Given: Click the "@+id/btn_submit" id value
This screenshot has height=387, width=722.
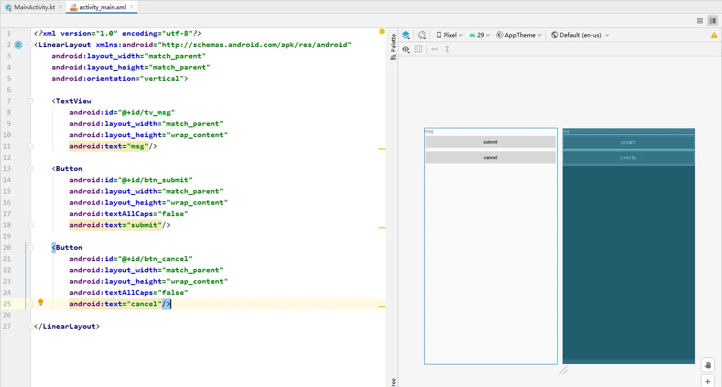Looking at the screenshot, I should pos(155,180).
